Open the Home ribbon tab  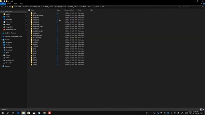click(x=9, y=4)
